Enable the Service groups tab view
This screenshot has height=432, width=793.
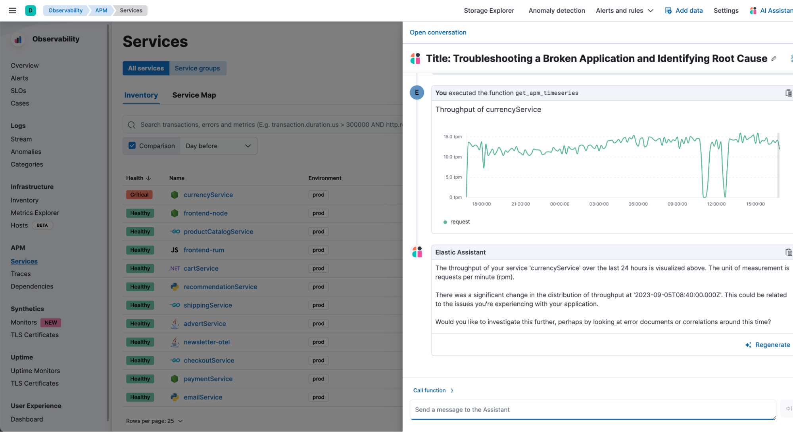coord(198,68)
